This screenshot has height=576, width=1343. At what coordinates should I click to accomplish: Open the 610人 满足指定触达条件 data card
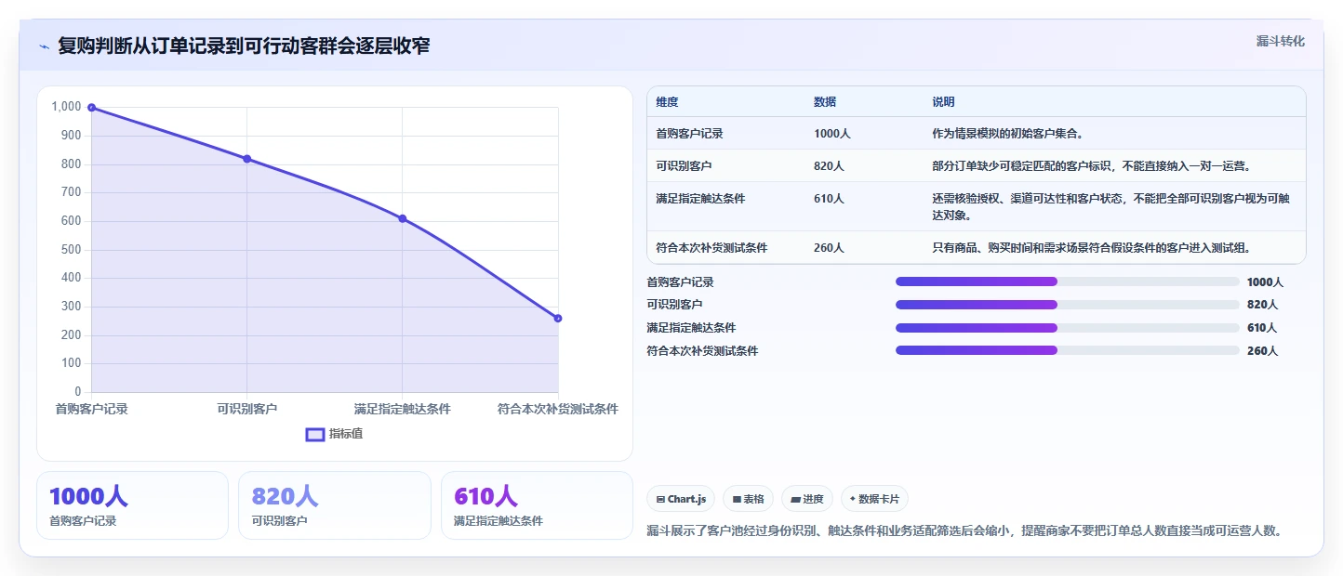537,505
